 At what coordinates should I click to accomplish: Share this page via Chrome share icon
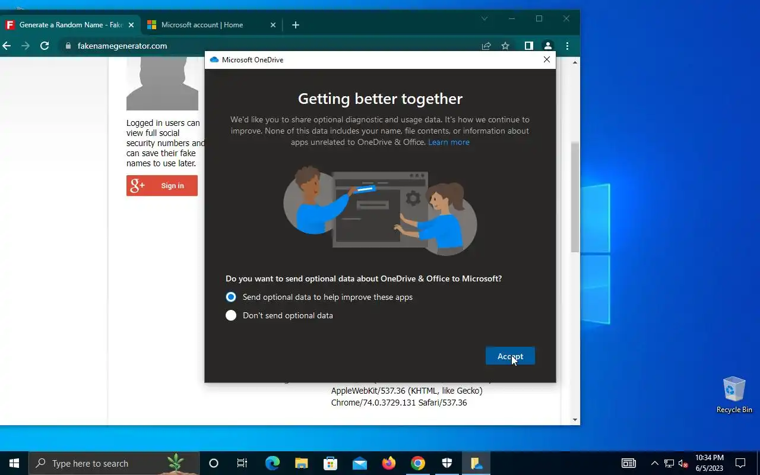pyautogui.click(x=486, y=46)
